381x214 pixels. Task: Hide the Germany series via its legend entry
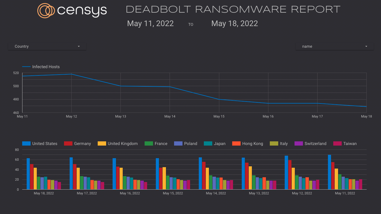point(77,143)
